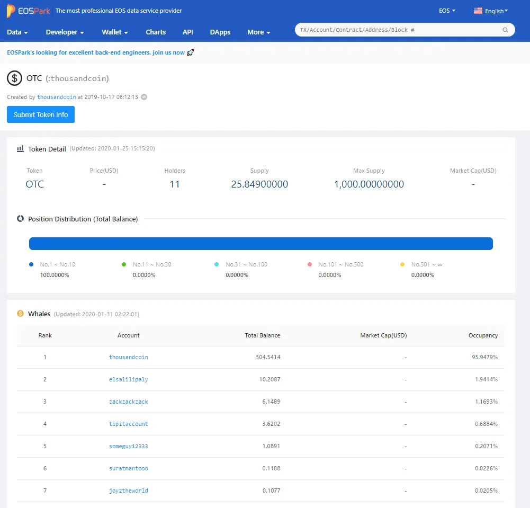Click the EOSPark logo
The image size is (530, 508).
29,11
